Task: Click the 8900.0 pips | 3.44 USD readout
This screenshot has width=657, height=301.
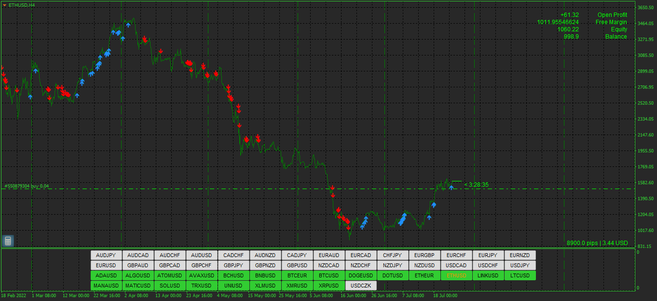Action: point(597,243)
